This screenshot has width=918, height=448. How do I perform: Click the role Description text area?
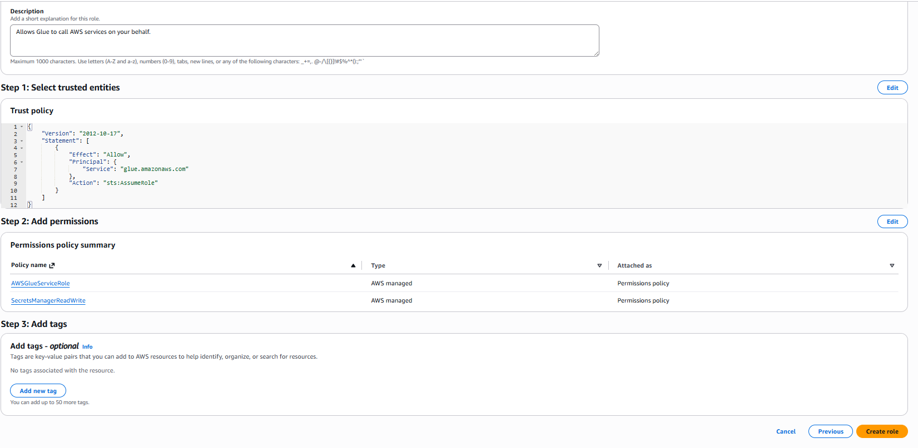(x=304, y=41)
